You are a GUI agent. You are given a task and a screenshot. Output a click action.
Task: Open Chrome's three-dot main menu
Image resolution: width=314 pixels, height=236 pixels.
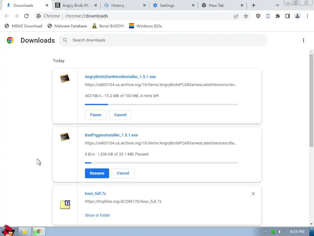[307, 16]
